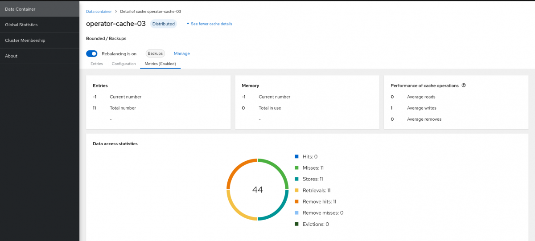Click the Memory card's Current number label

point(274,97)
